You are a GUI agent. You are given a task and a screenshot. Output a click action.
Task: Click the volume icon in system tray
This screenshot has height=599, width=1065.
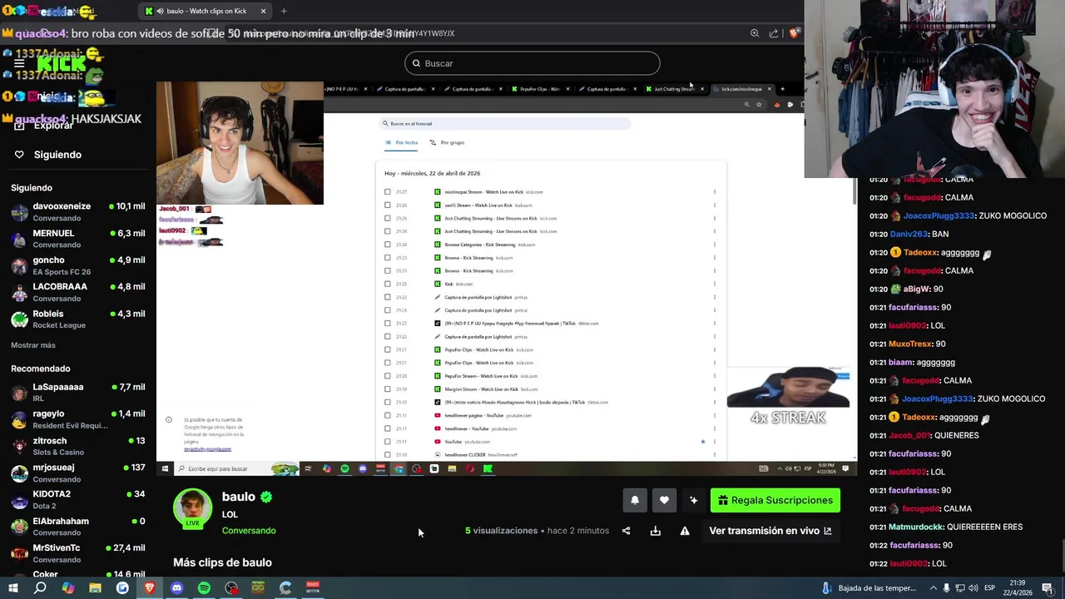point(972,588)
